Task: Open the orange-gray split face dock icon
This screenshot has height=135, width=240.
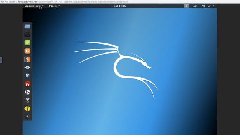Action: (x=27, y=59)
